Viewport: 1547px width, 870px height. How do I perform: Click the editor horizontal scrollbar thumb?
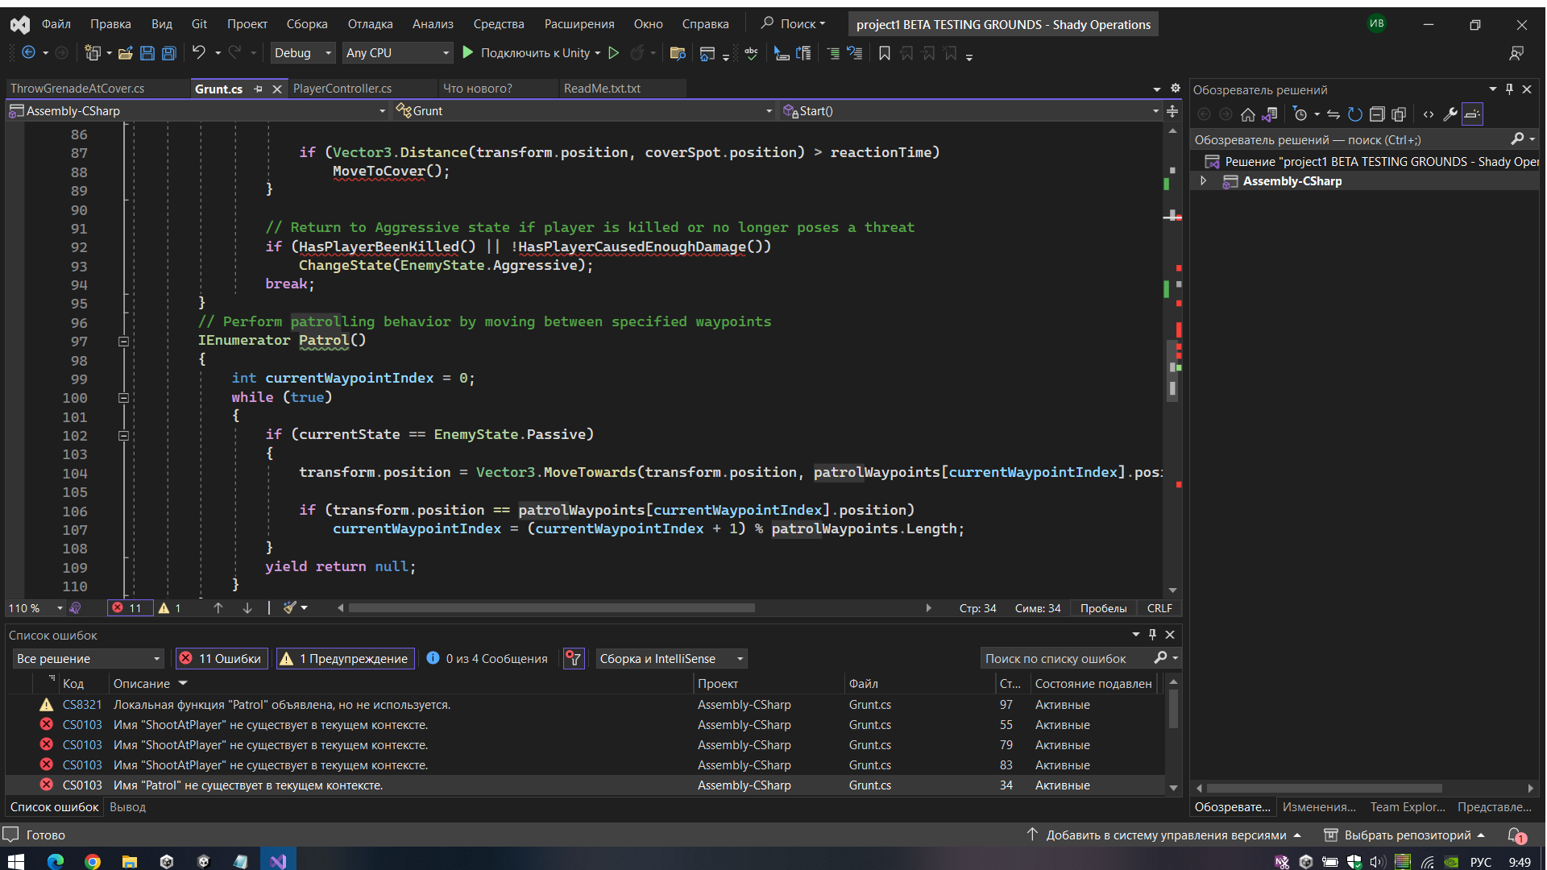coord(552,608)
